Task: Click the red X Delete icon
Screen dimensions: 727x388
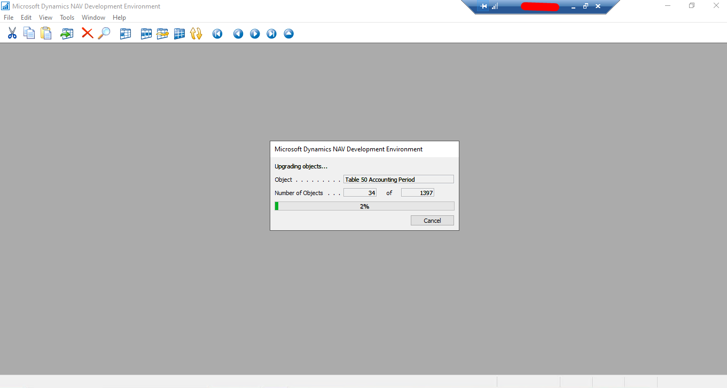Action: (x=87, y=34)
